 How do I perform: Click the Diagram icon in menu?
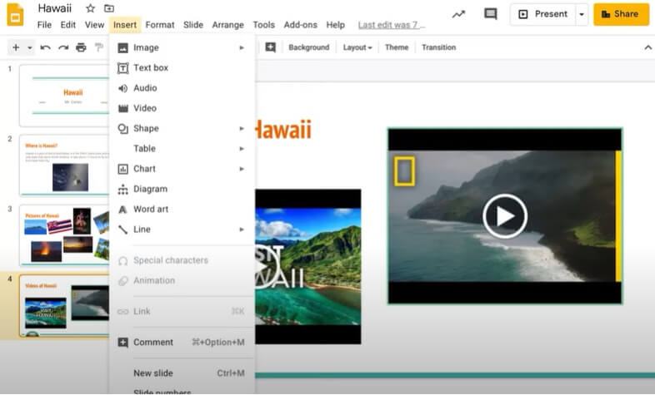[x=122, y=189]
